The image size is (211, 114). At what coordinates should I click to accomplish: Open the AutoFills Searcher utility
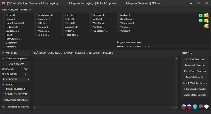tap(195, 77)
